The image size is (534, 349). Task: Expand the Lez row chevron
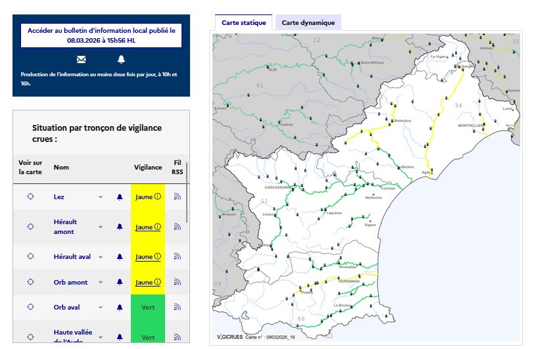click(x=101, y=197)
